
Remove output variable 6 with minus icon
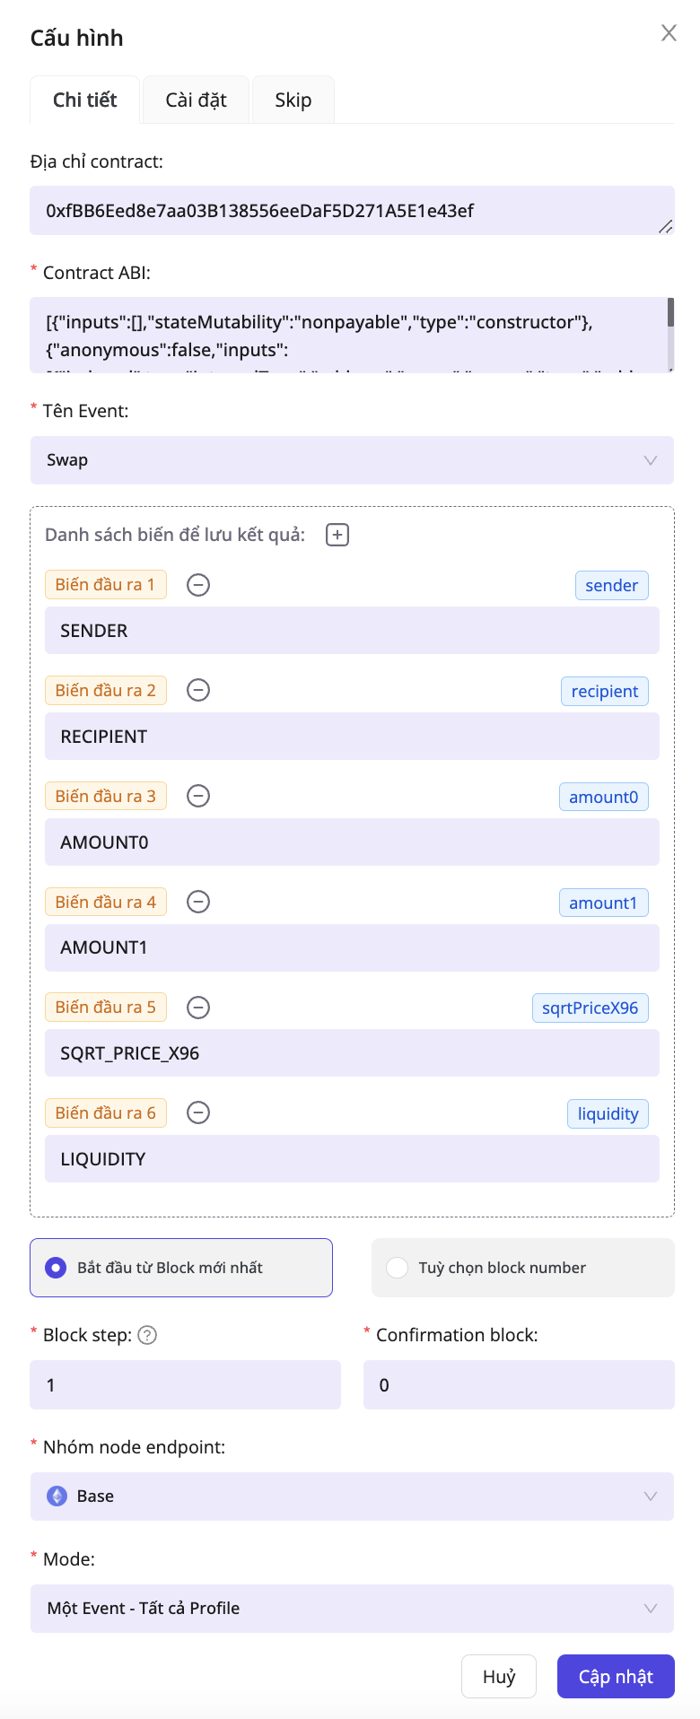198,1113
